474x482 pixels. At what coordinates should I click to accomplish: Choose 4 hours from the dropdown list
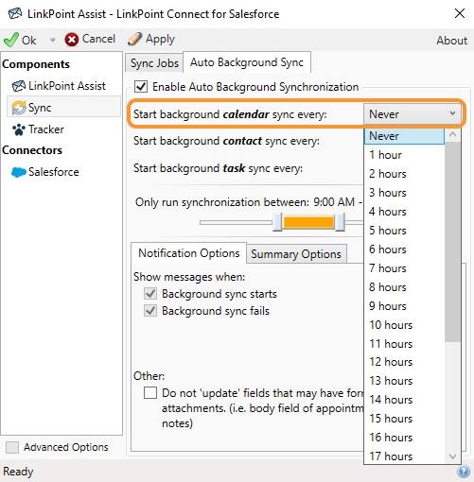pyautogui.click(x=388, y=212)
